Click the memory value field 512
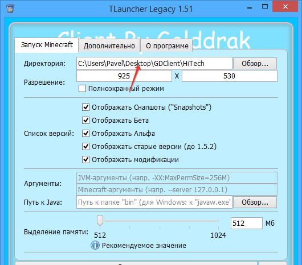This screenshot has width=302, height=265. click(247, 223)
